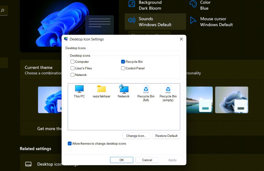Click the Apply button

172,160
